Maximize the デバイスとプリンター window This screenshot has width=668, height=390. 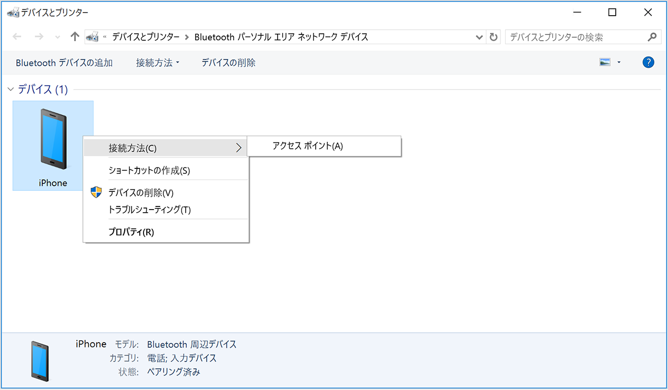pyautogui.click(x=613, y=13)
